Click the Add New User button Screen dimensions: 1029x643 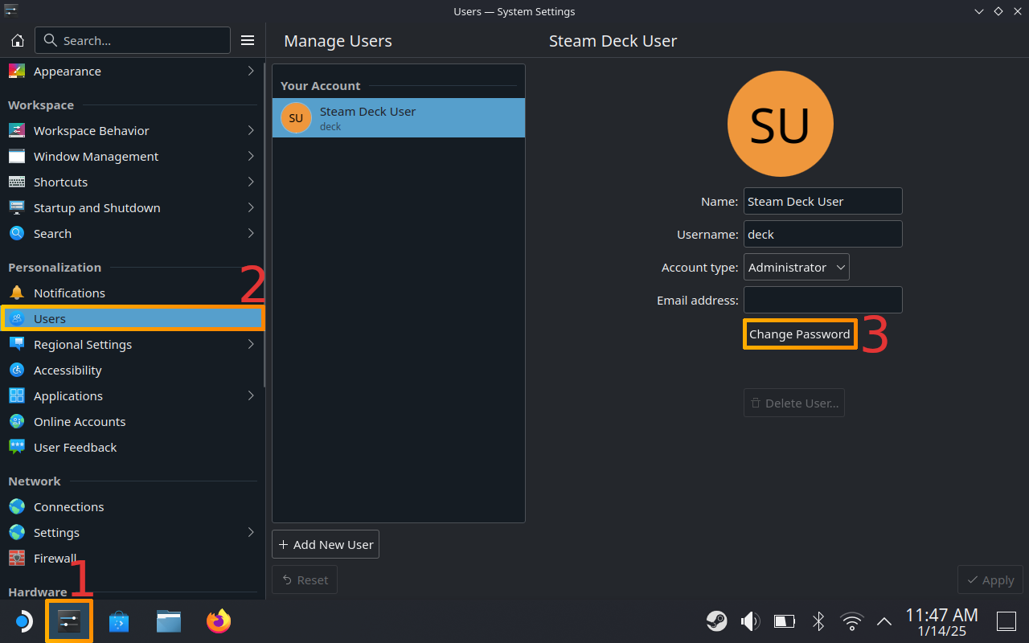click(x=325, y=544)
